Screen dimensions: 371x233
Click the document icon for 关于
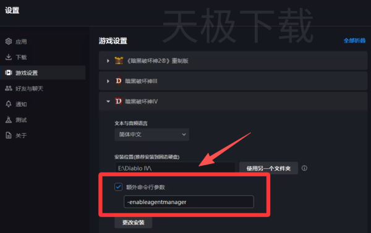(x=9, y=136)
